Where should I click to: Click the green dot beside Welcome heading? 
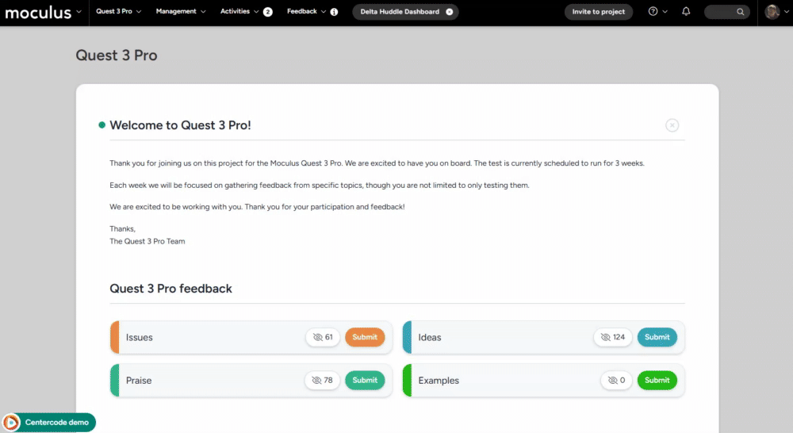click(x=102, y=125)
